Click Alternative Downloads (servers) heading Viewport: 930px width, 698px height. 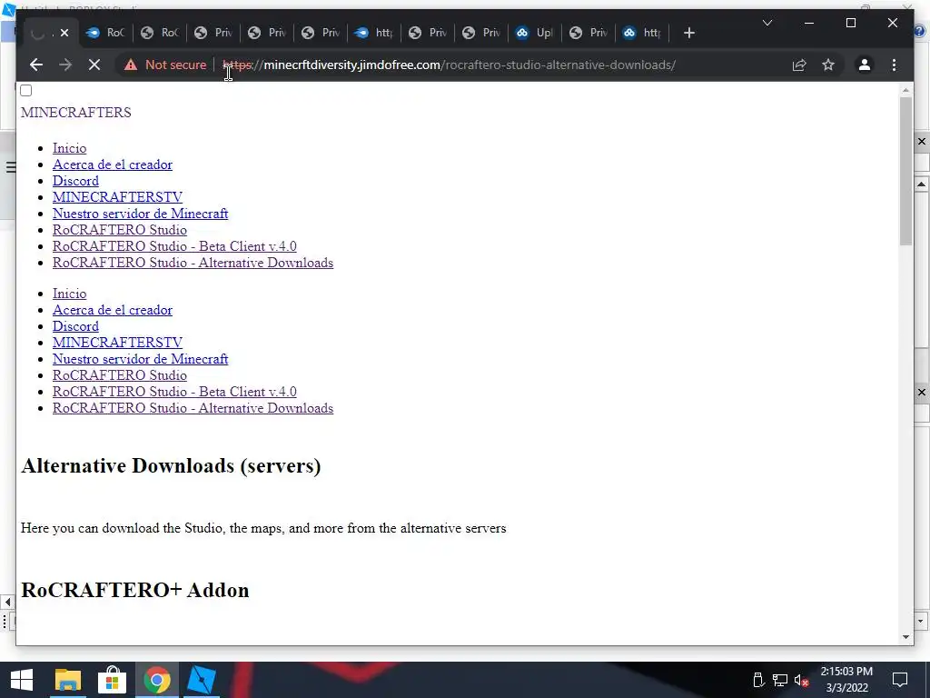171,466
